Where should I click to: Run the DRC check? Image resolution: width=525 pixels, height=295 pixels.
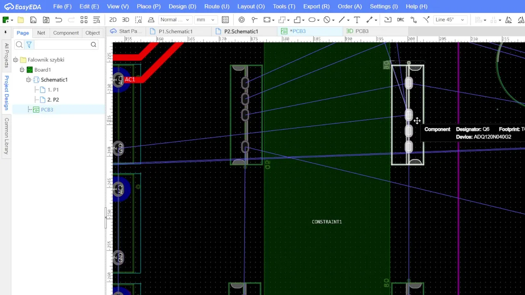pyautogui.click(x=401, y=20)
